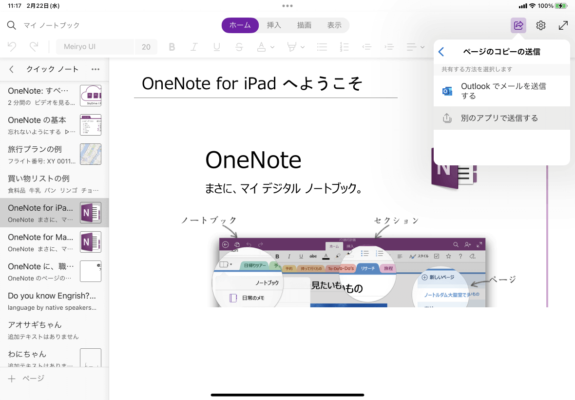Open the search magnifier icon

(11, 25)
